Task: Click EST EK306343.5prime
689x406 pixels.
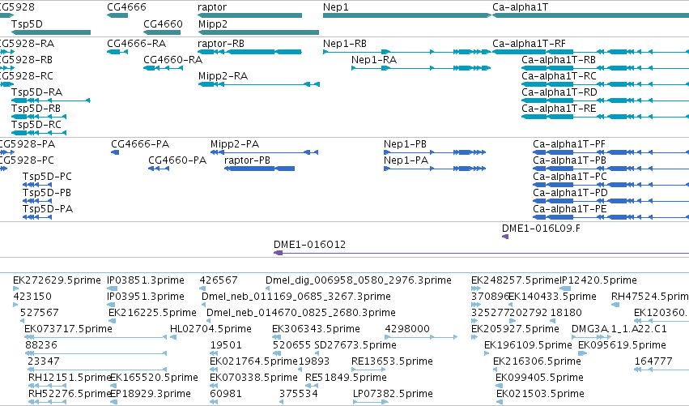Action: [276, 337]
